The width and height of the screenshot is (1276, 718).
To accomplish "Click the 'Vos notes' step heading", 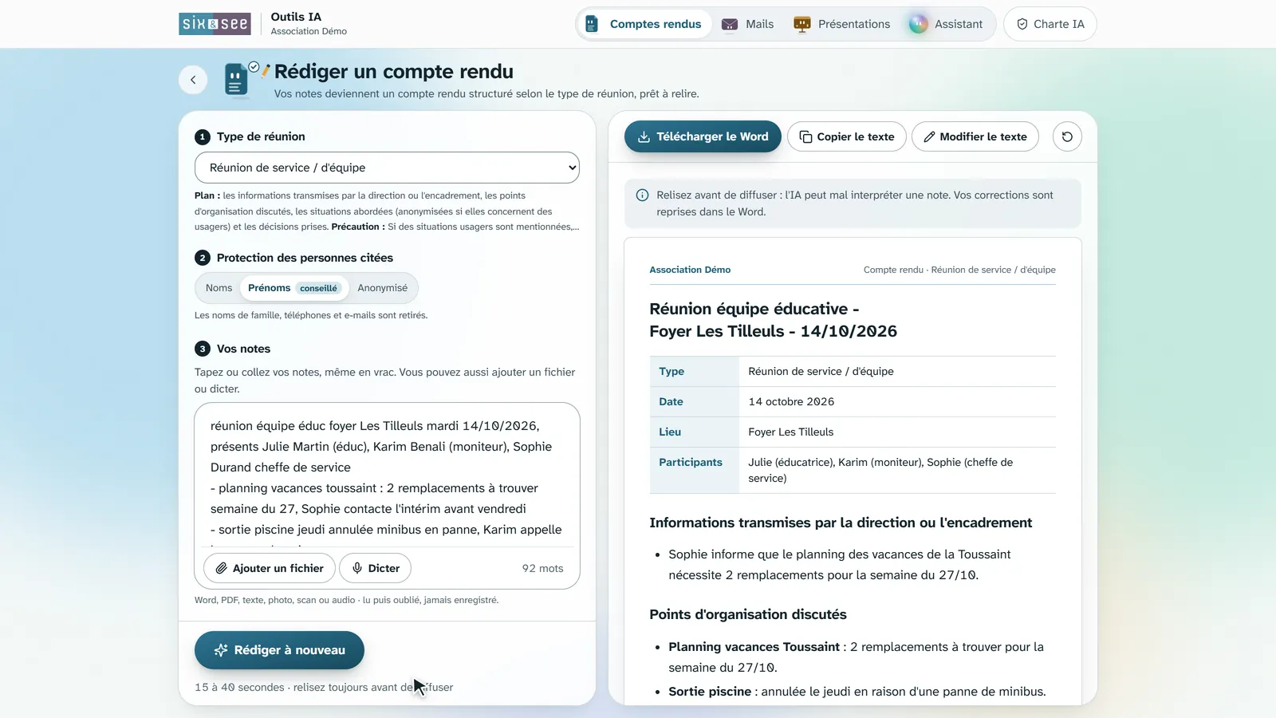I will 243,349.
